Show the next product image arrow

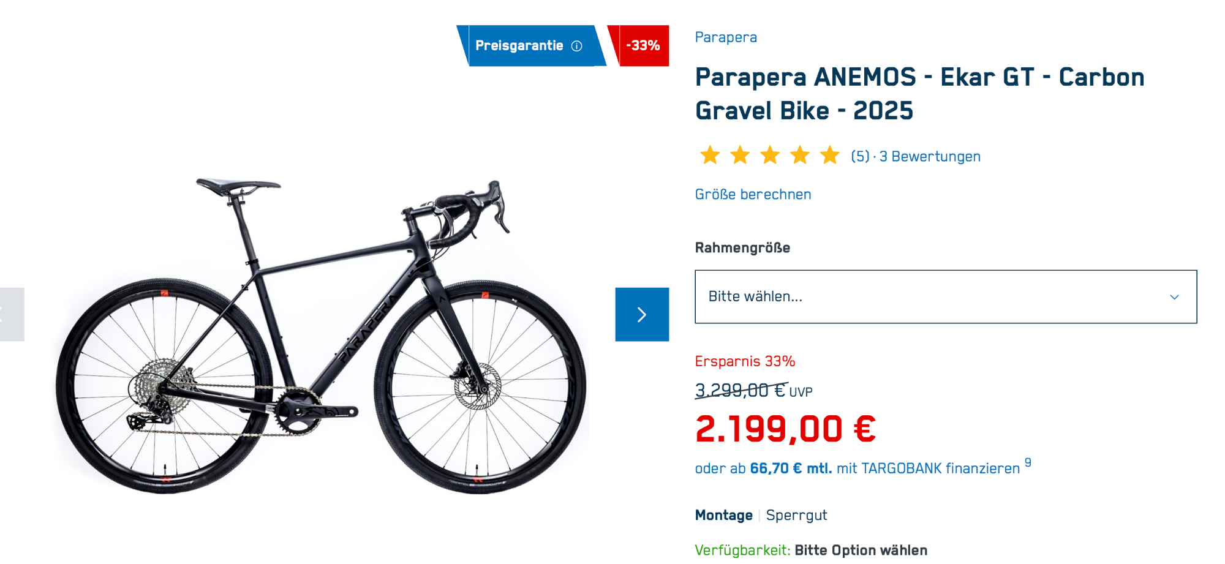[x=641, y=314]
